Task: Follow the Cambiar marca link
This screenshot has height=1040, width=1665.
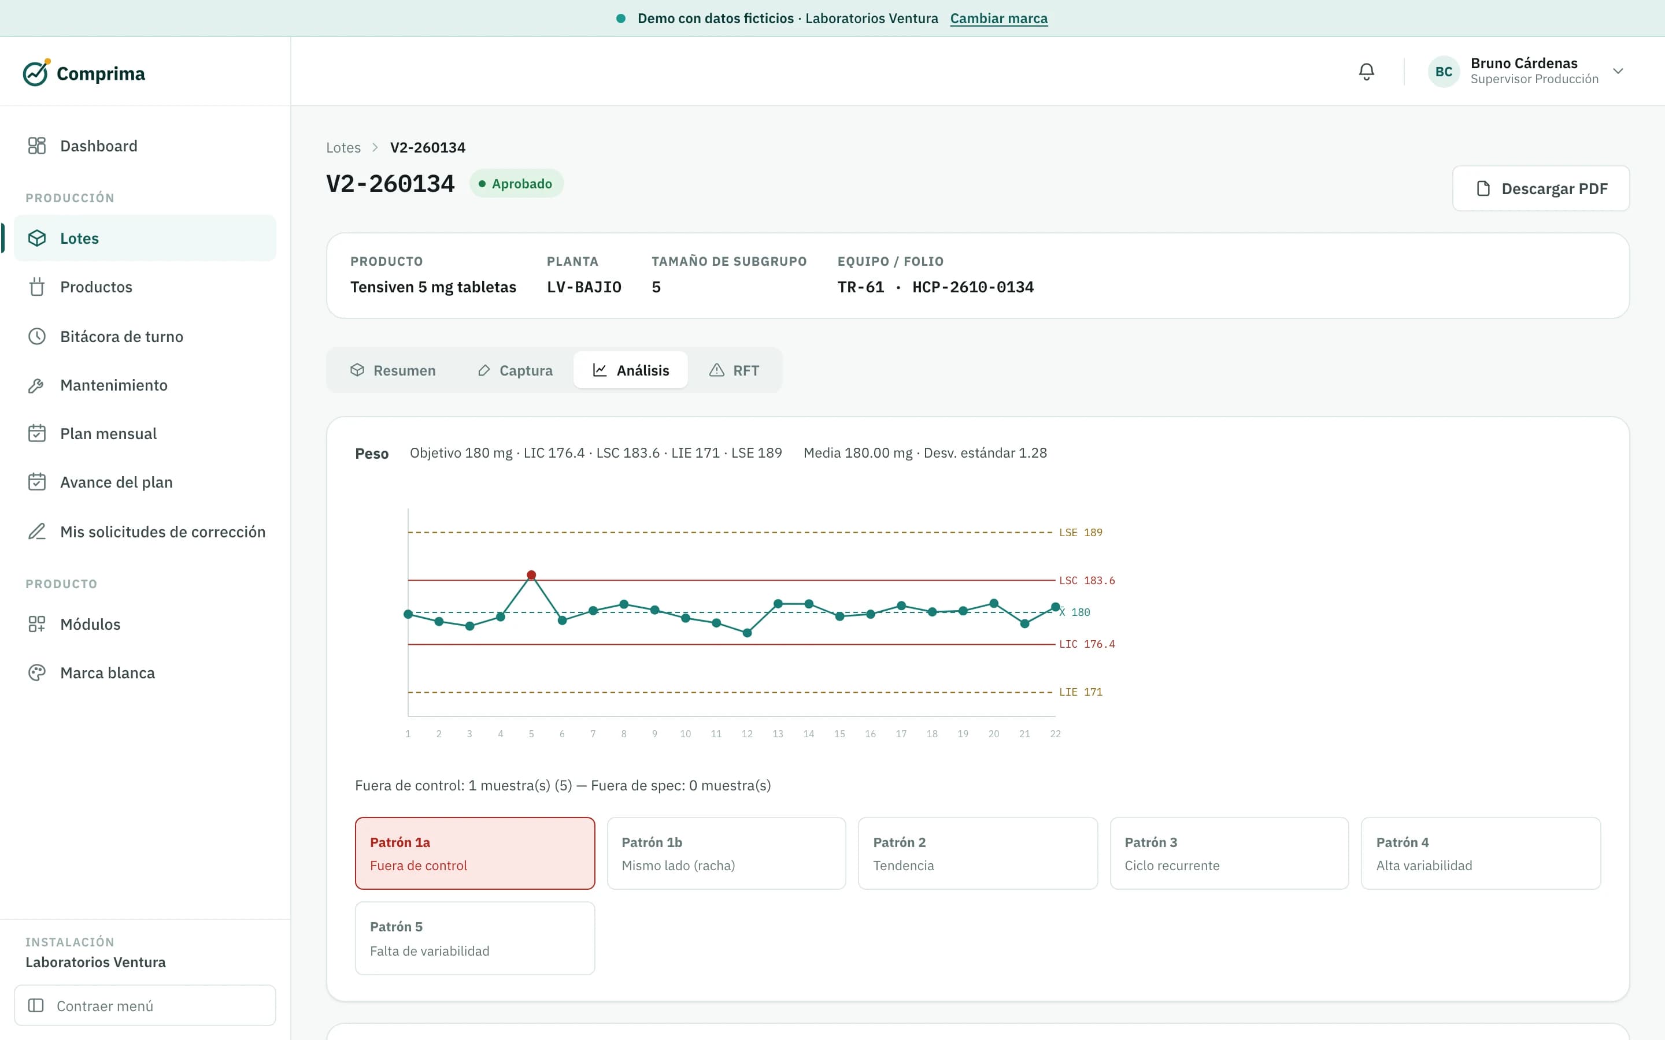Action: tap(998, 18)
